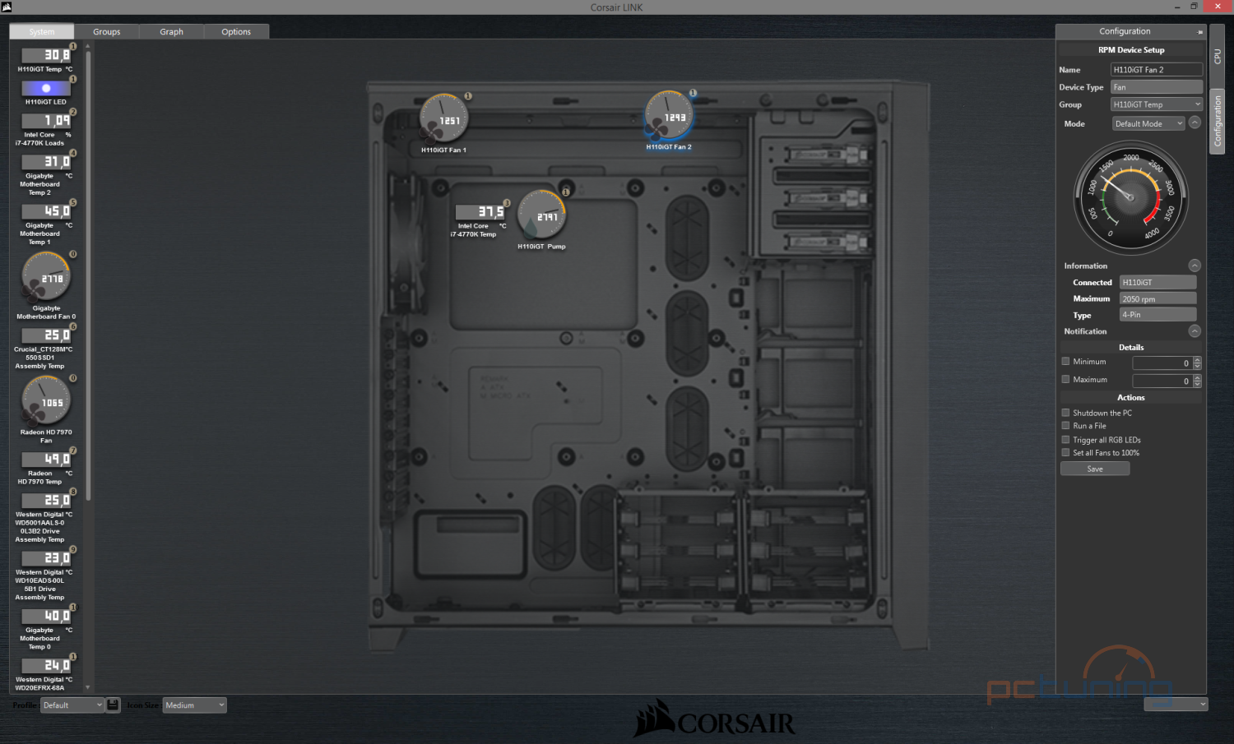Save the profile with the floppy icon

[113, 705]
